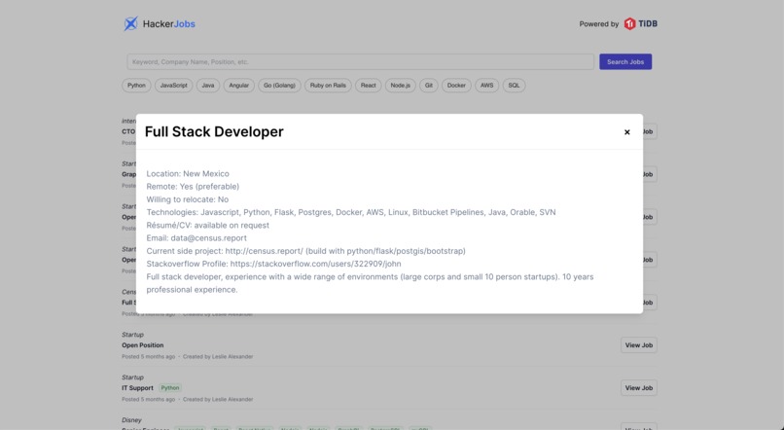The height and width of the screenshot is (430, 784).
Task: Open the TiDB logo link
Action: 640,23
